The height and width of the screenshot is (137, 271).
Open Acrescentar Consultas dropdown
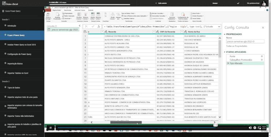click(158, 16)
